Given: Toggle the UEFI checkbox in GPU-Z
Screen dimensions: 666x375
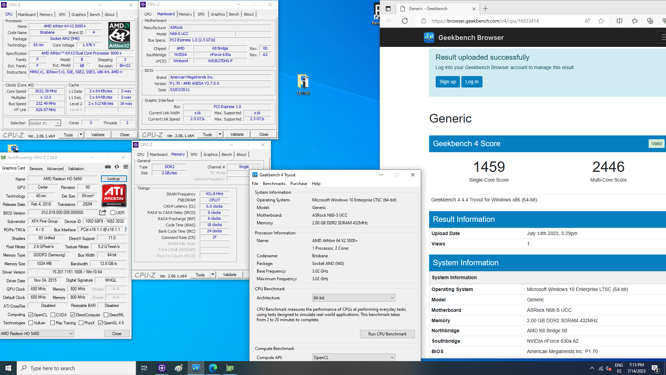Looking at the screenshot, I should pyautogui.click(x=113, y=212).
